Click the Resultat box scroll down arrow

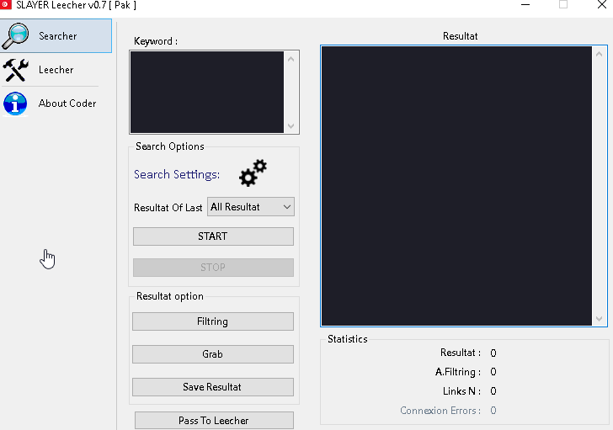(599, 319)
